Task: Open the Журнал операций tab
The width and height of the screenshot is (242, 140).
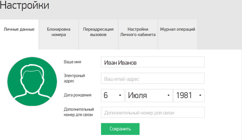Action: point(177,34)
